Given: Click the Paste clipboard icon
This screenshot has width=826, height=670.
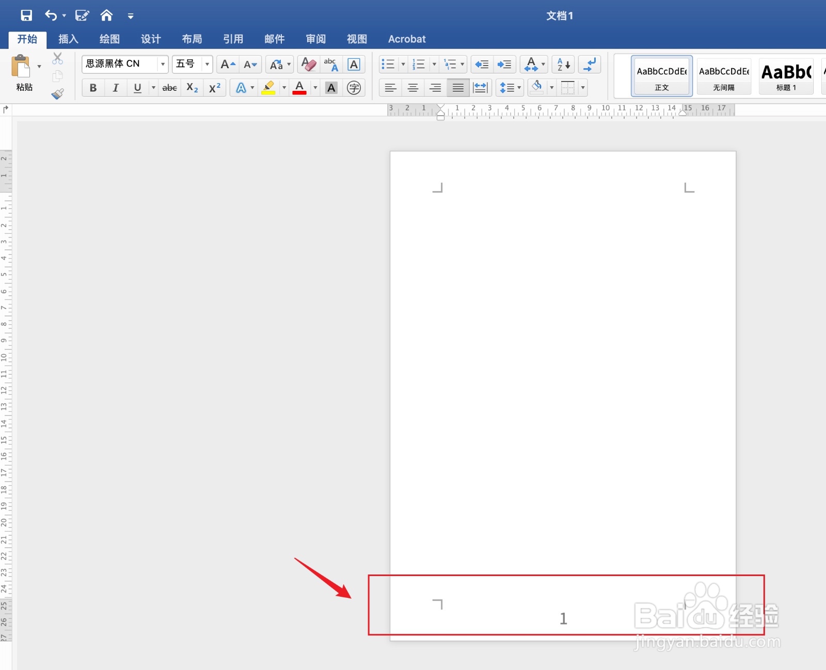Looking at the screenshot, I should pyautogui.click(x=21, y=67).
